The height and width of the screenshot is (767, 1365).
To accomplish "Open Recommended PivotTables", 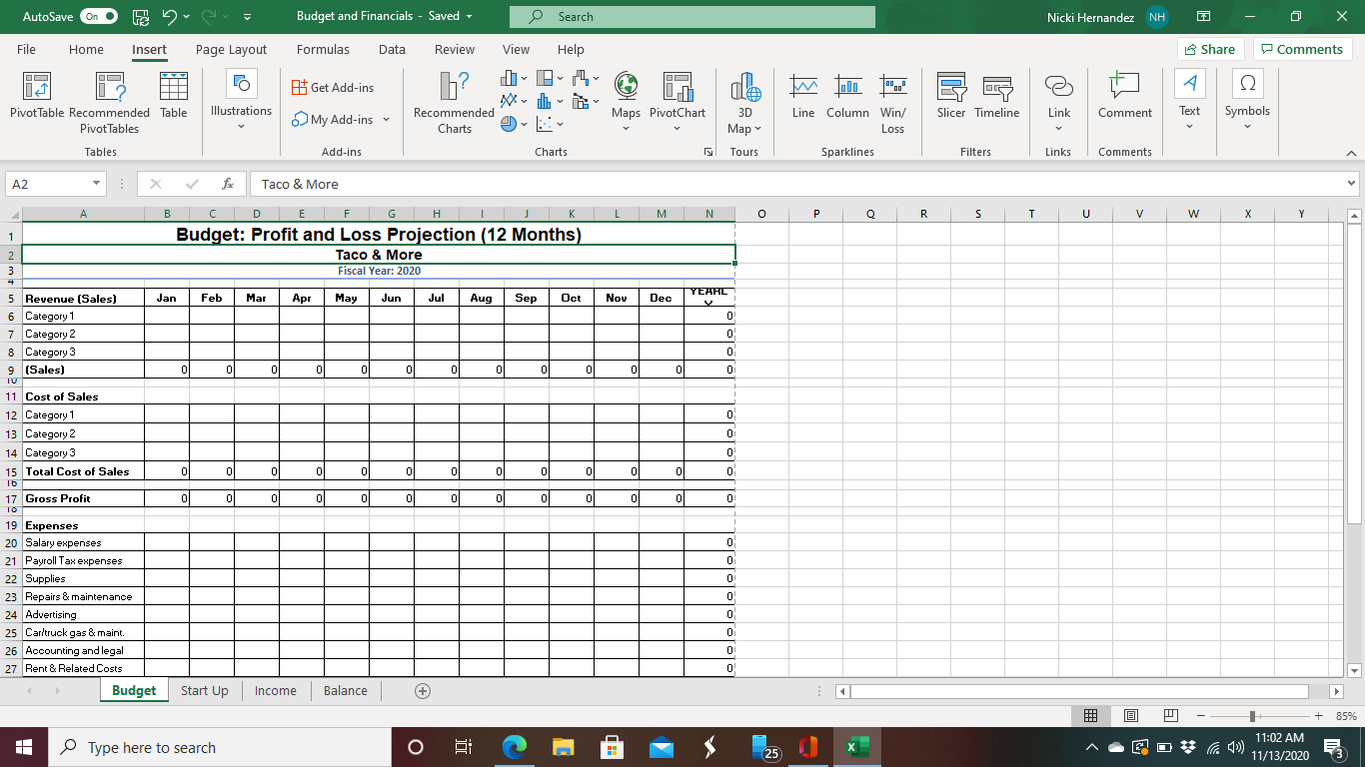I will (x=110, y=103).
